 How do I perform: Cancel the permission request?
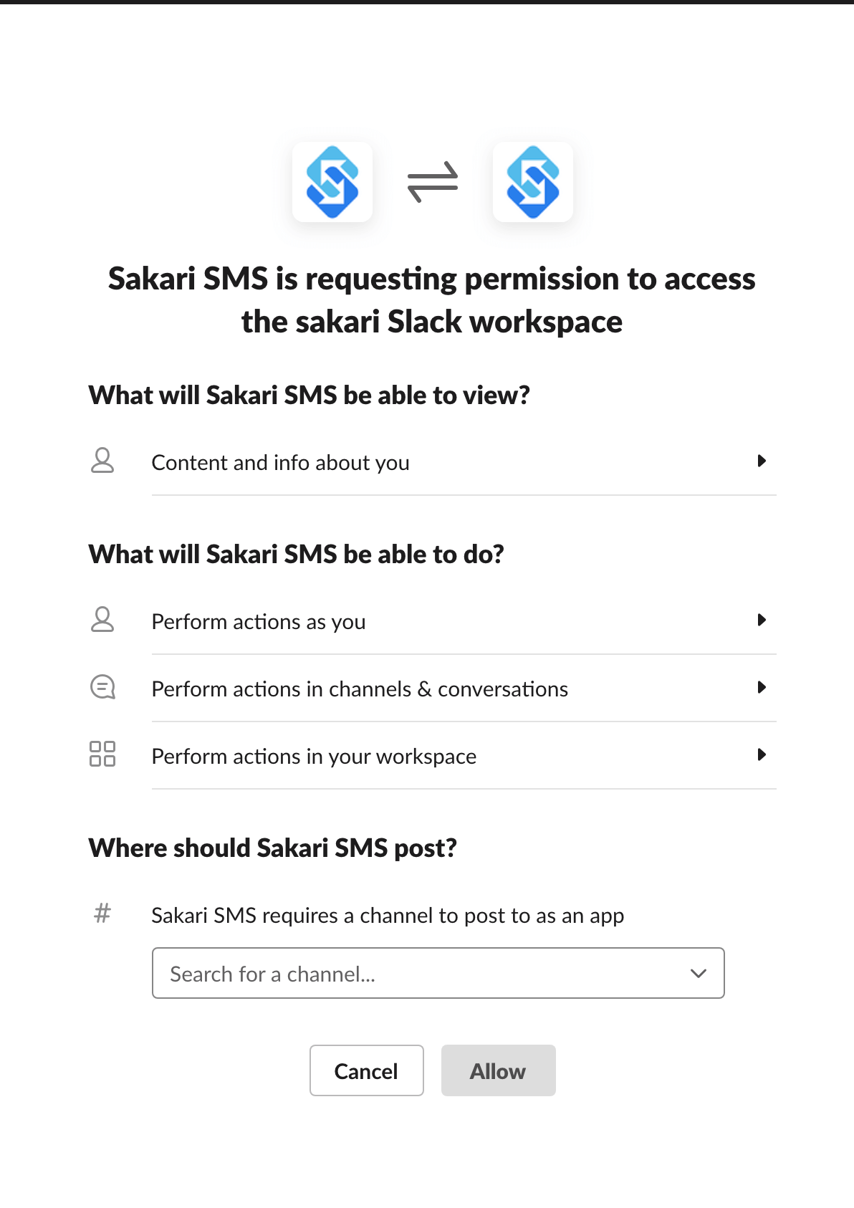click(x=367, y=1070)
